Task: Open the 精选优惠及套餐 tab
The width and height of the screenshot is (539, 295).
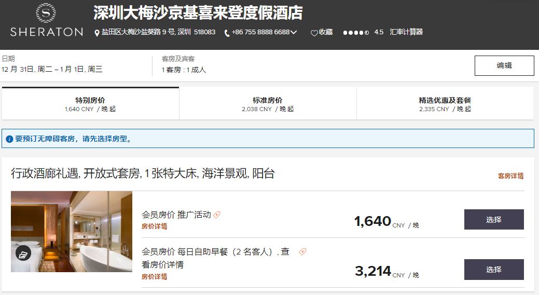Action: coord(445,103)
